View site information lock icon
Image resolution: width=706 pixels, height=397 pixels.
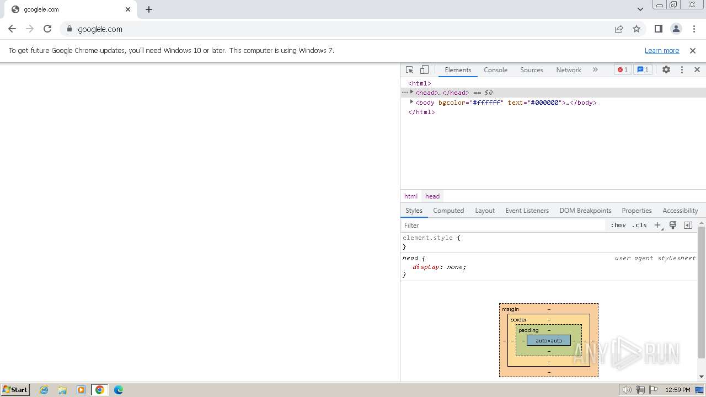(69, 29)
